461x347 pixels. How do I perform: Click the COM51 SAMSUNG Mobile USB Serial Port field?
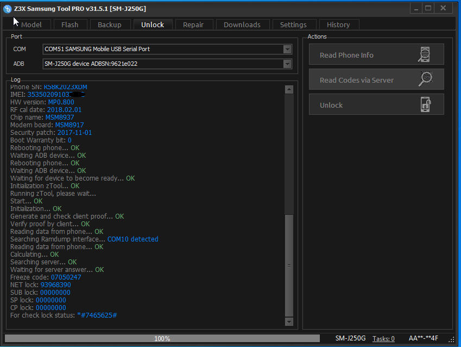pyautogui.click(x=167, y=49)
